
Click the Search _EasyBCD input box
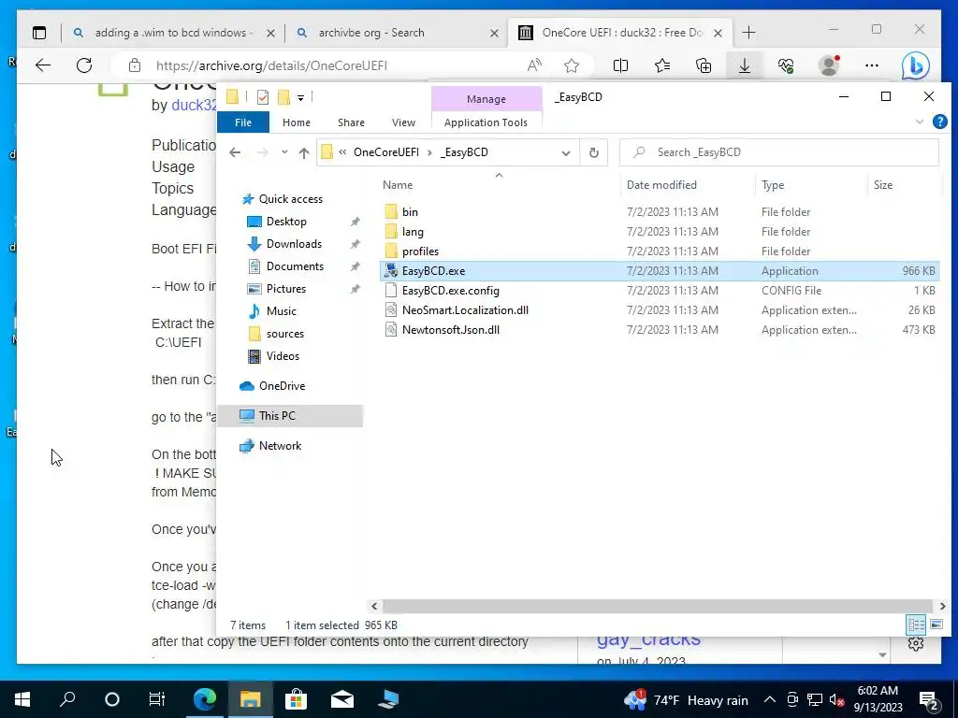779,152
